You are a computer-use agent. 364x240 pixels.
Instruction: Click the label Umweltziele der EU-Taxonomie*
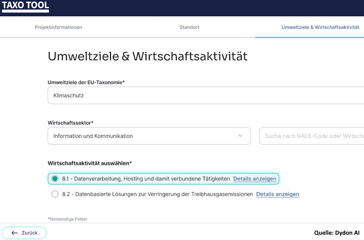[x=86, y=82]
